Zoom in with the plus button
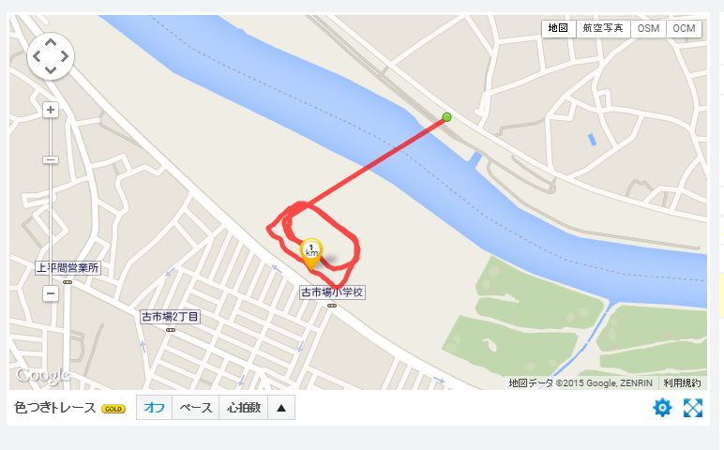This screenshot has height=450, width=724. 51,110
